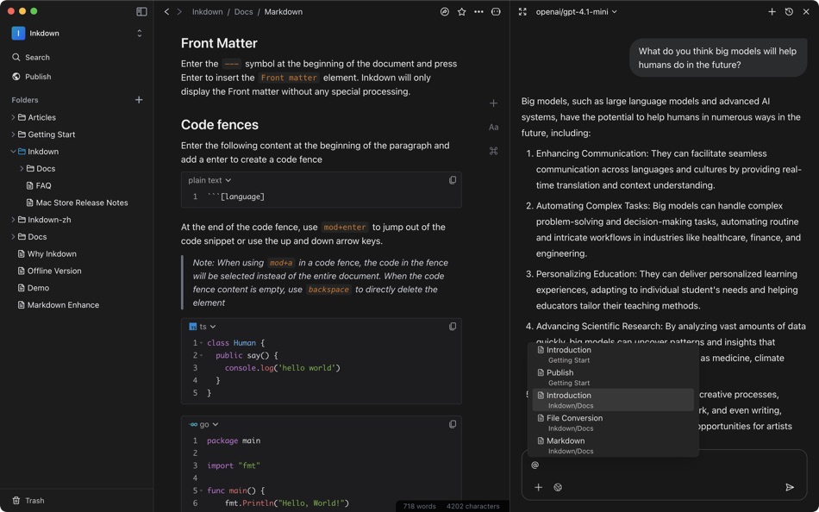
Task: Star the Markdown document
Action: tap(462, 11)
